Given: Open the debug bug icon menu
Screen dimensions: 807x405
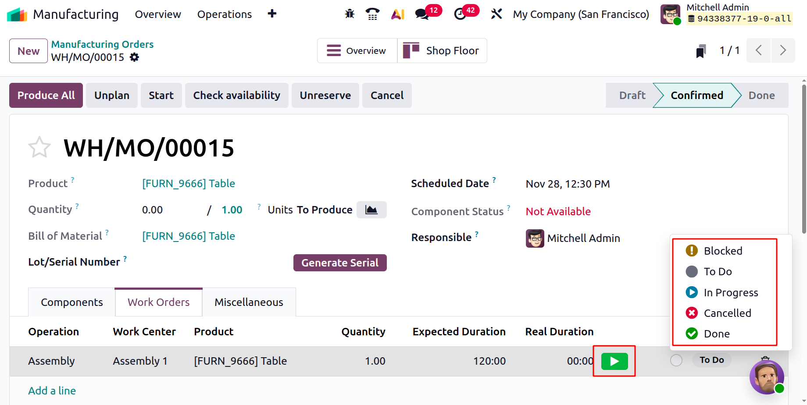Looking at the screenshot, I should pyautogui.click(x=350, y=14).
